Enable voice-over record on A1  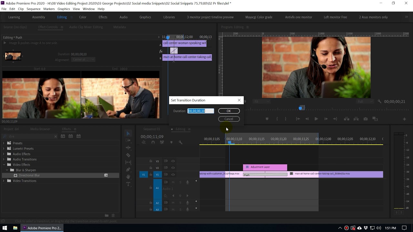tap(187, 182)
